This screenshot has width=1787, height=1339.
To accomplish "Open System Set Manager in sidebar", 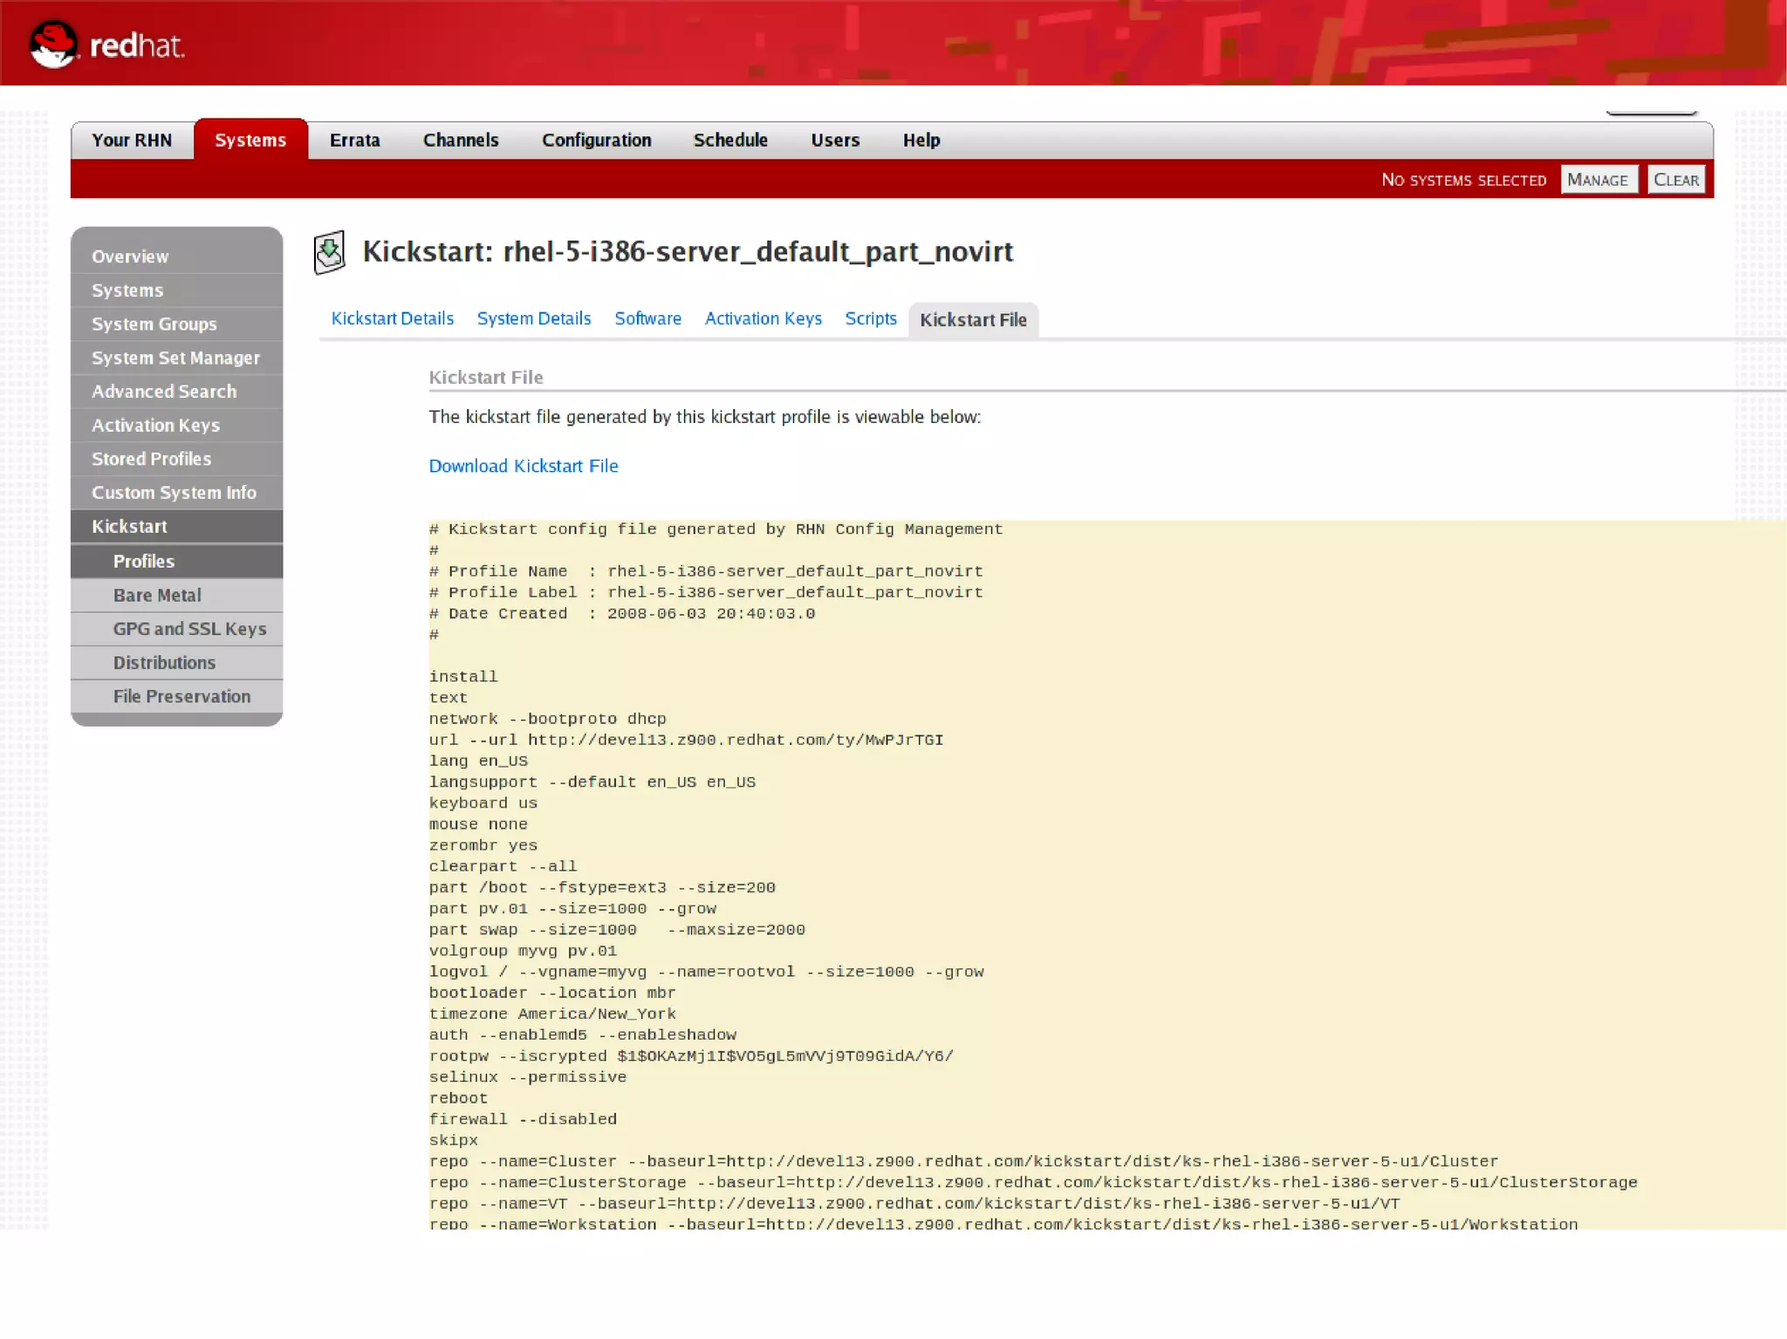I will tap(175, 358).
